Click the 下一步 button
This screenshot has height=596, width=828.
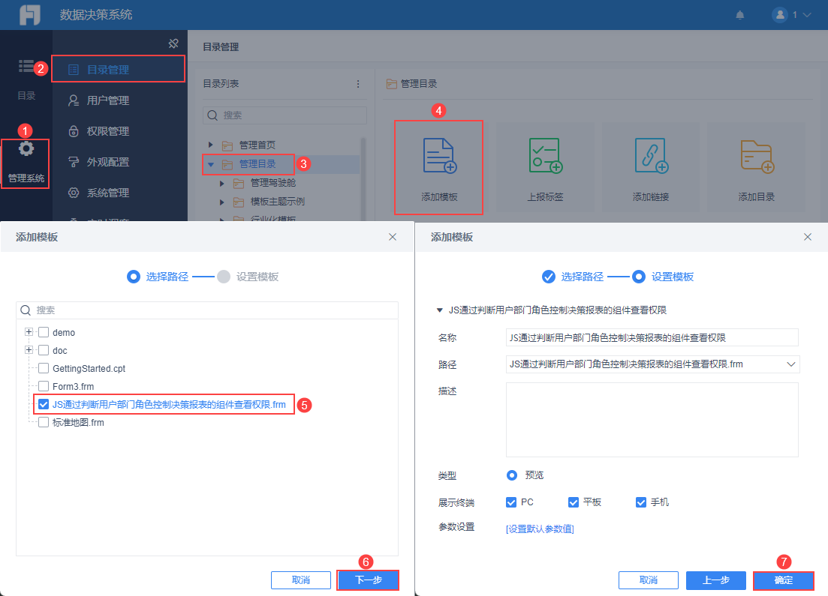click(368, 580)
